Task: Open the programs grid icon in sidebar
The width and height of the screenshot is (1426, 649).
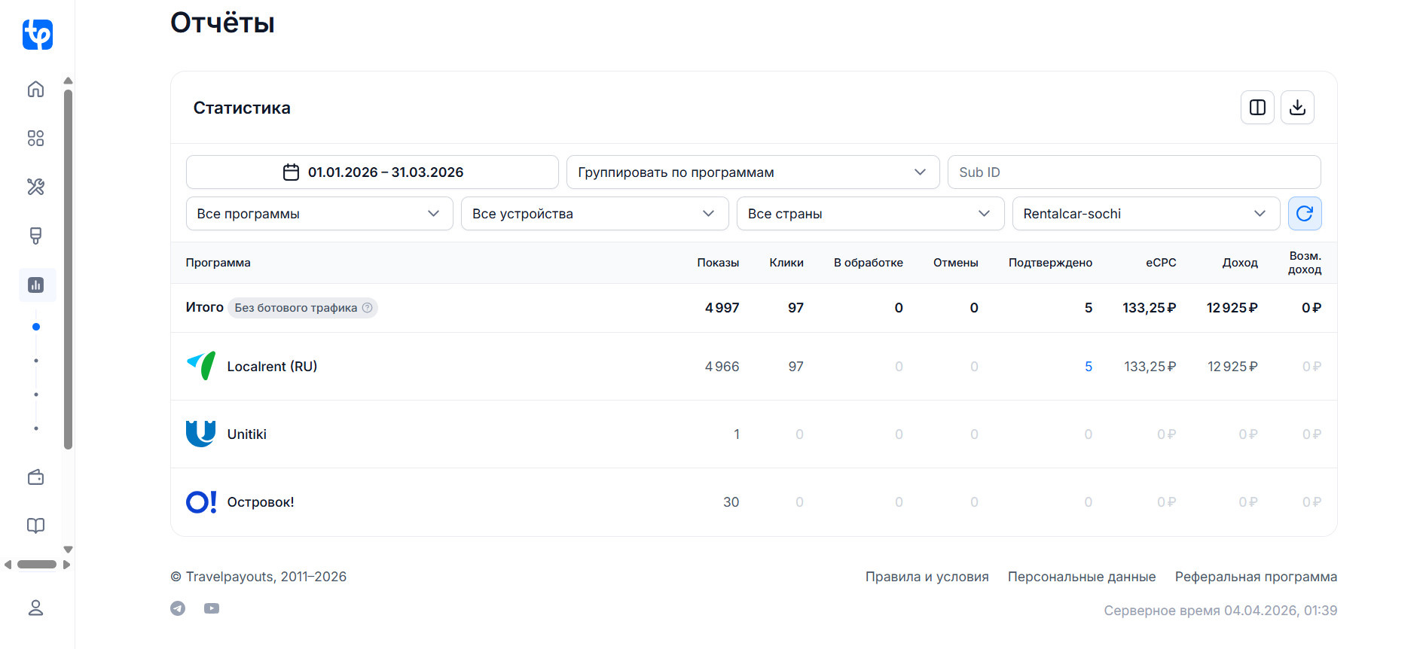Action: click(35, 138)
